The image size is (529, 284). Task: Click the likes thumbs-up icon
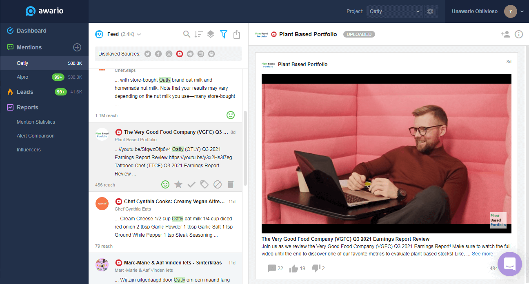tap(293, 268)
